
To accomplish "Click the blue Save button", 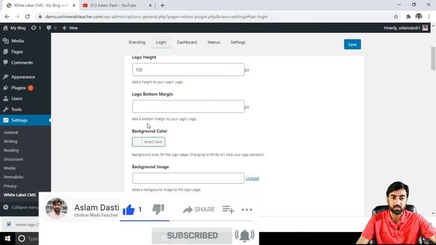I will tap(352, 44).
